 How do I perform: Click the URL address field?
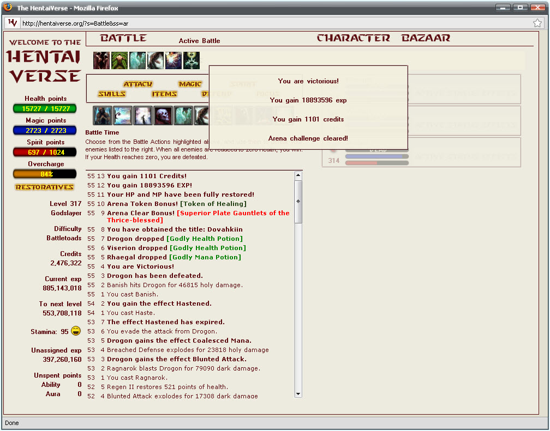276,23
